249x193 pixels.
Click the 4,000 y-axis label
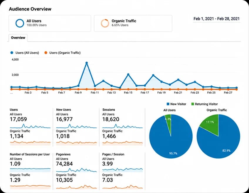click(x=15, y=60)
